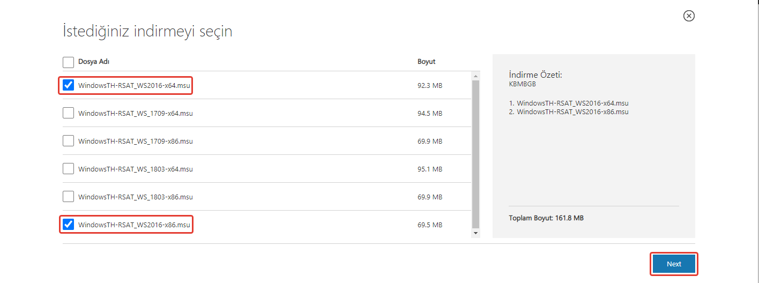Click the Toplam Boyut total size text
759x283 pixels.
(546, 218)
